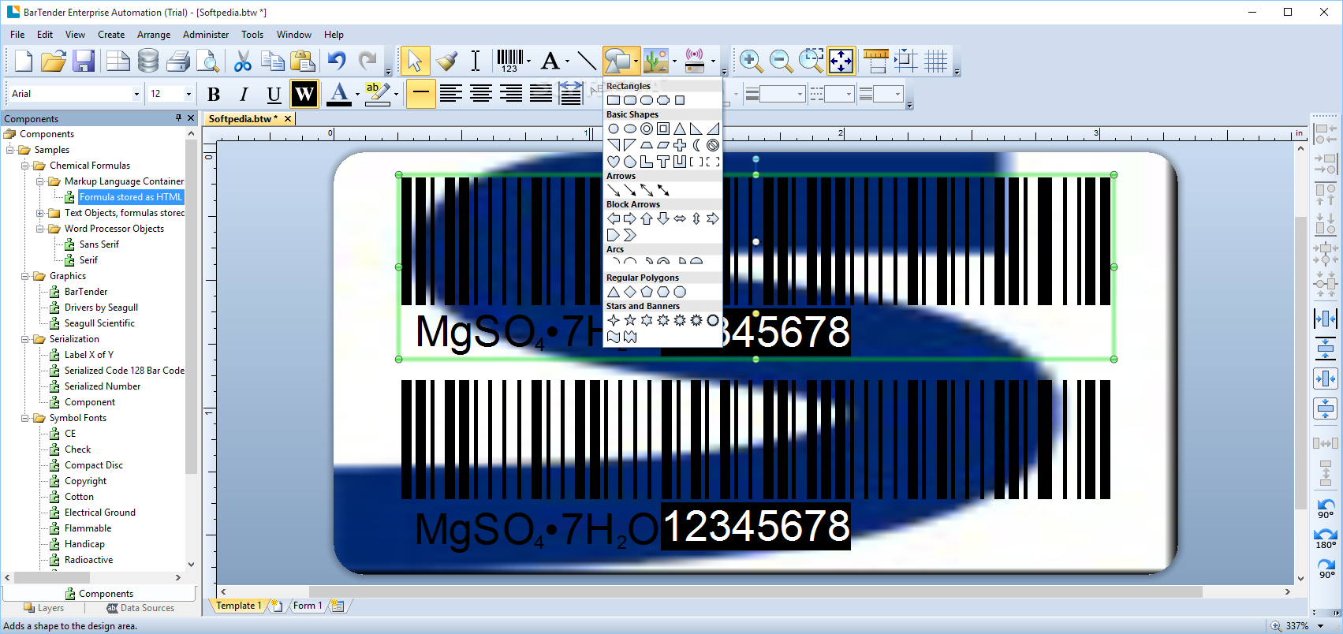The width and height of the screenshot is (1343, 634).
Task: Collapse the Samples folder
Action: [10, 150]
